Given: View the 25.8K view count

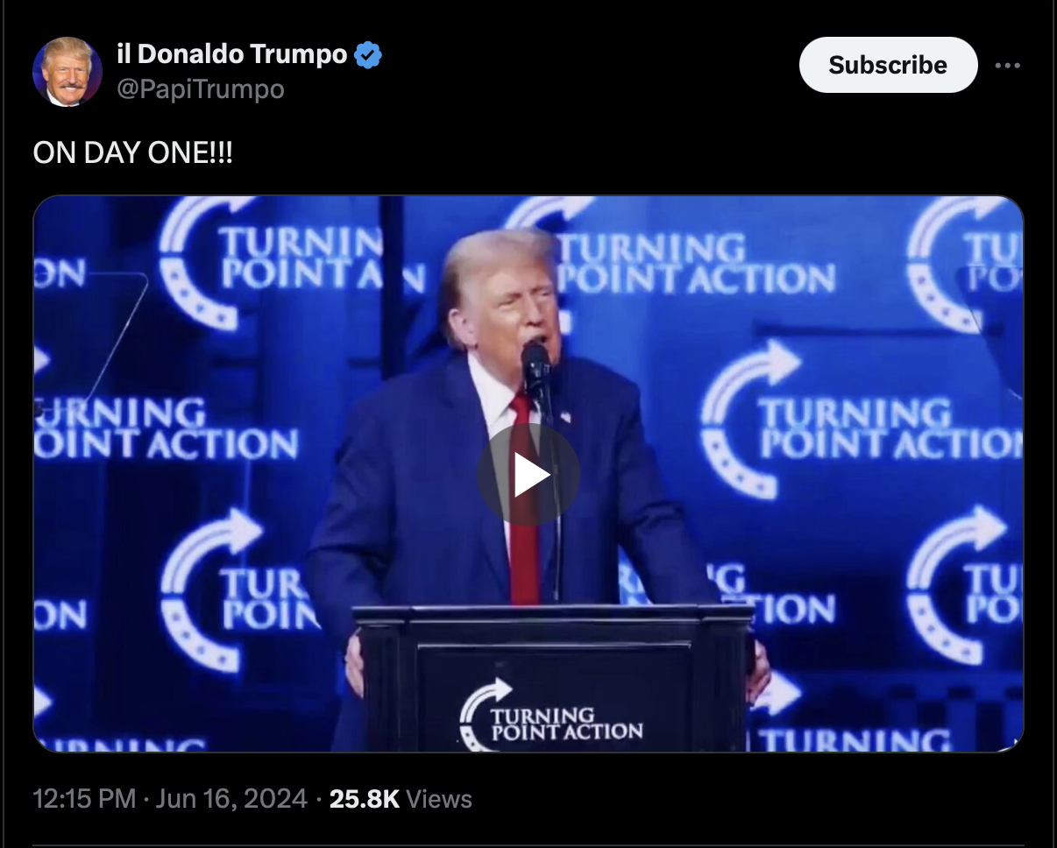Looking at the screenshot, I should pos(365,799).
